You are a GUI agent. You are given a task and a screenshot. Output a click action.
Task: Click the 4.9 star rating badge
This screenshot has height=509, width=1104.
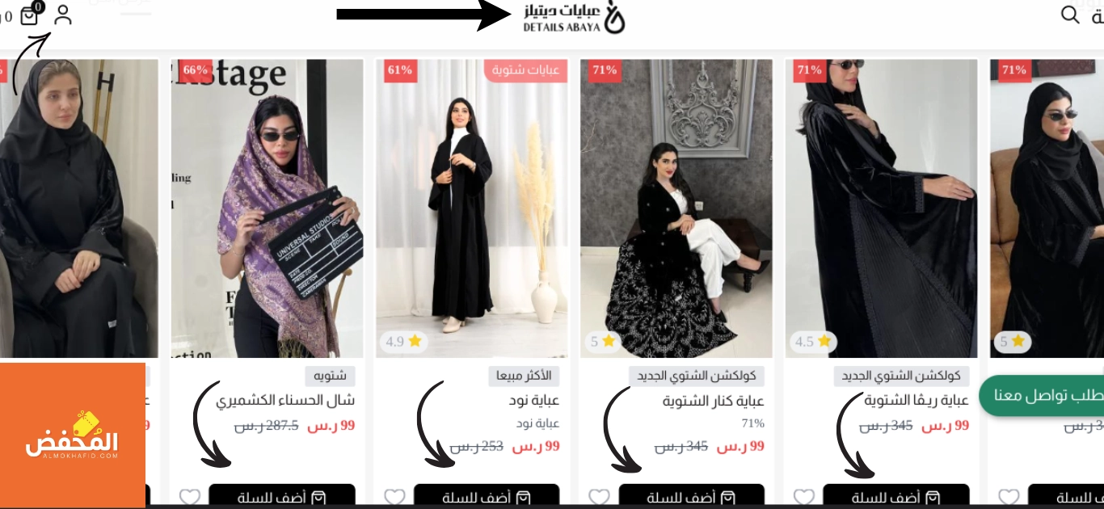point(404,341)
